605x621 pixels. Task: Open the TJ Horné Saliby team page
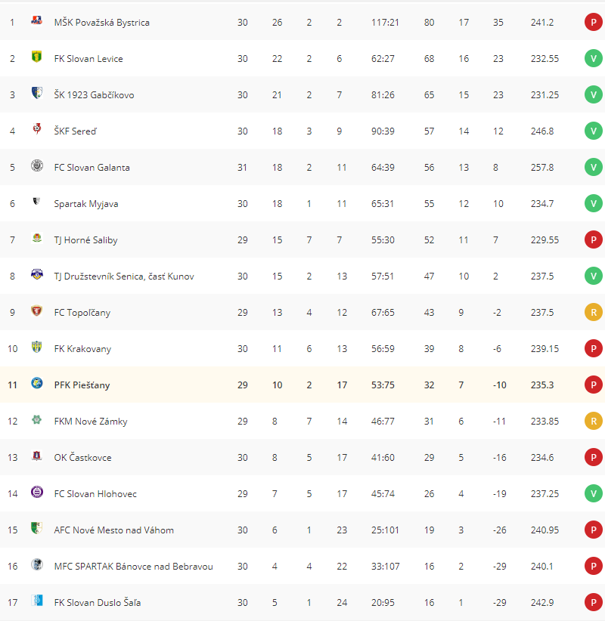click(85, 240)
